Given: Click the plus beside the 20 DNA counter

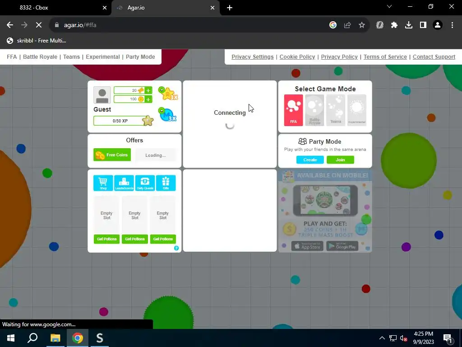Looking at the screenshot, I should click(148, 90).
